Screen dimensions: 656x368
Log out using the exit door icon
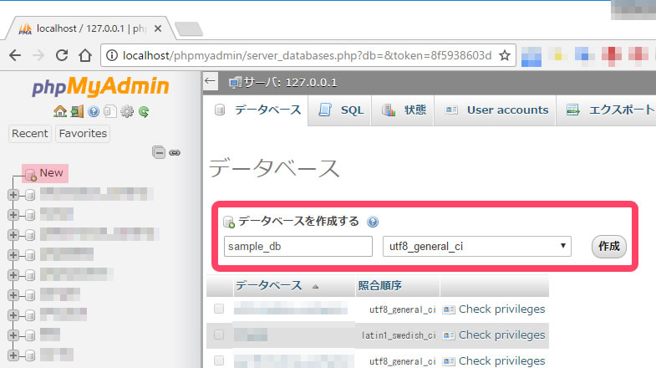tap(77, 111)
